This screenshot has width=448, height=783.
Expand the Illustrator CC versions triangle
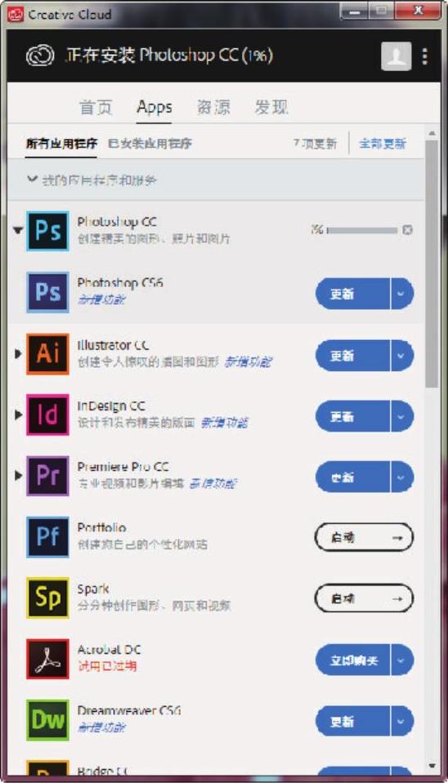18,354
